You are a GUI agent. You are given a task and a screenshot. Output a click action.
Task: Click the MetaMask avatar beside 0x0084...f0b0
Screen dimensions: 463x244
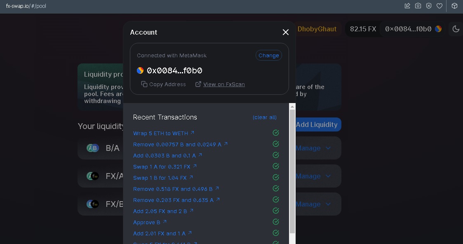click(x=140, y=70)
